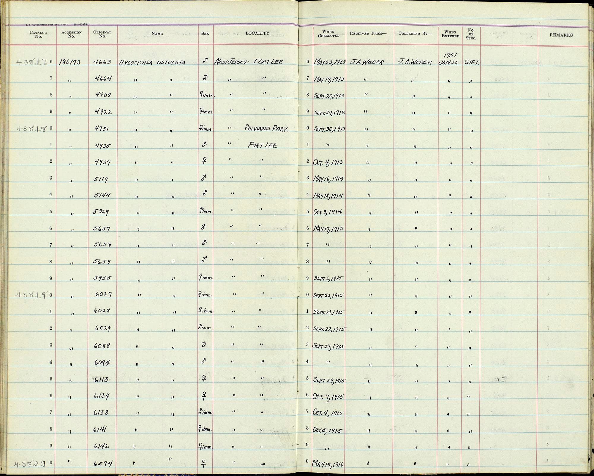This screenshot has width=594, height=476.
Task: Select the date "Oct. 3, 1914"
Action: 328,212
